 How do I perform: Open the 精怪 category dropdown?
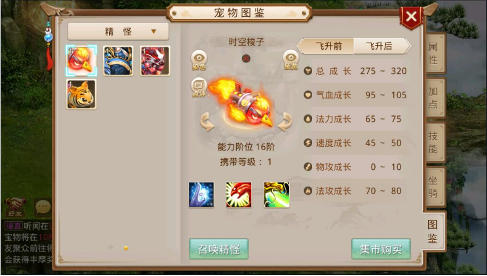tap(118, 31)
